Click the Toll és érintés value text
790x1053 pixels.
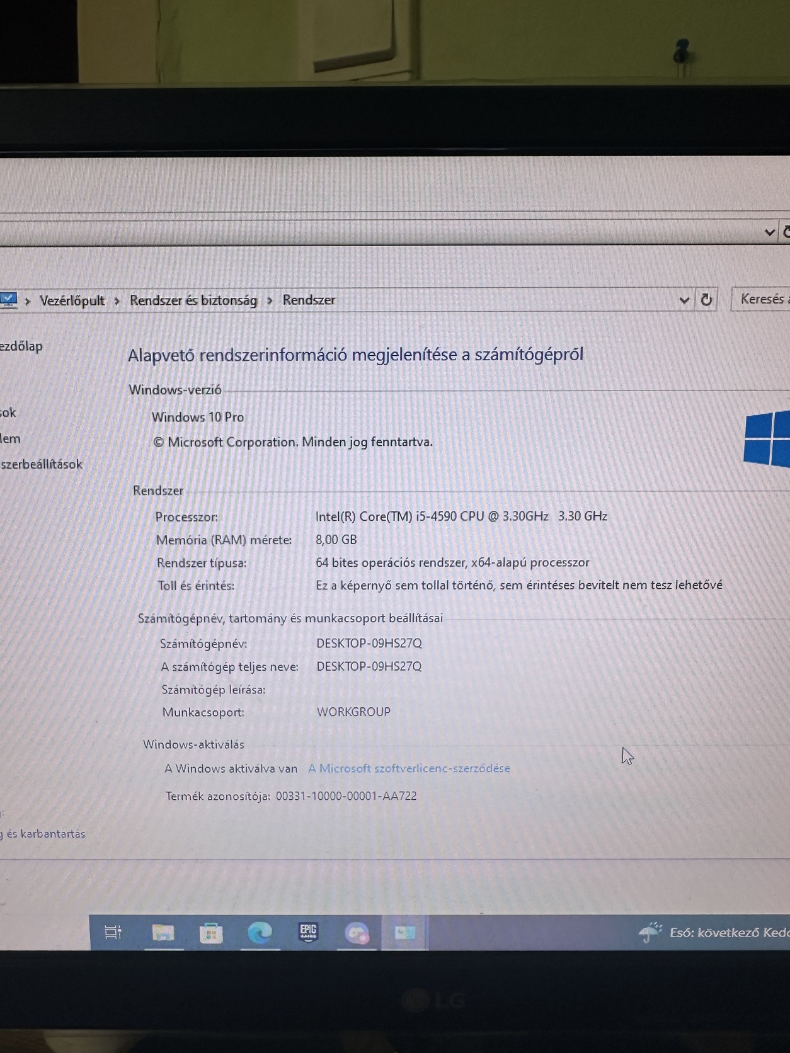519,585
